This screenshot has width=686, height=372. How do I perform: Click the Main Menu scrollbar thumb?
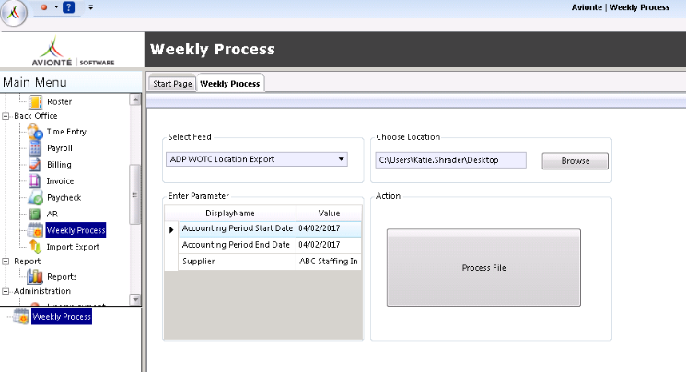point(134,194)
